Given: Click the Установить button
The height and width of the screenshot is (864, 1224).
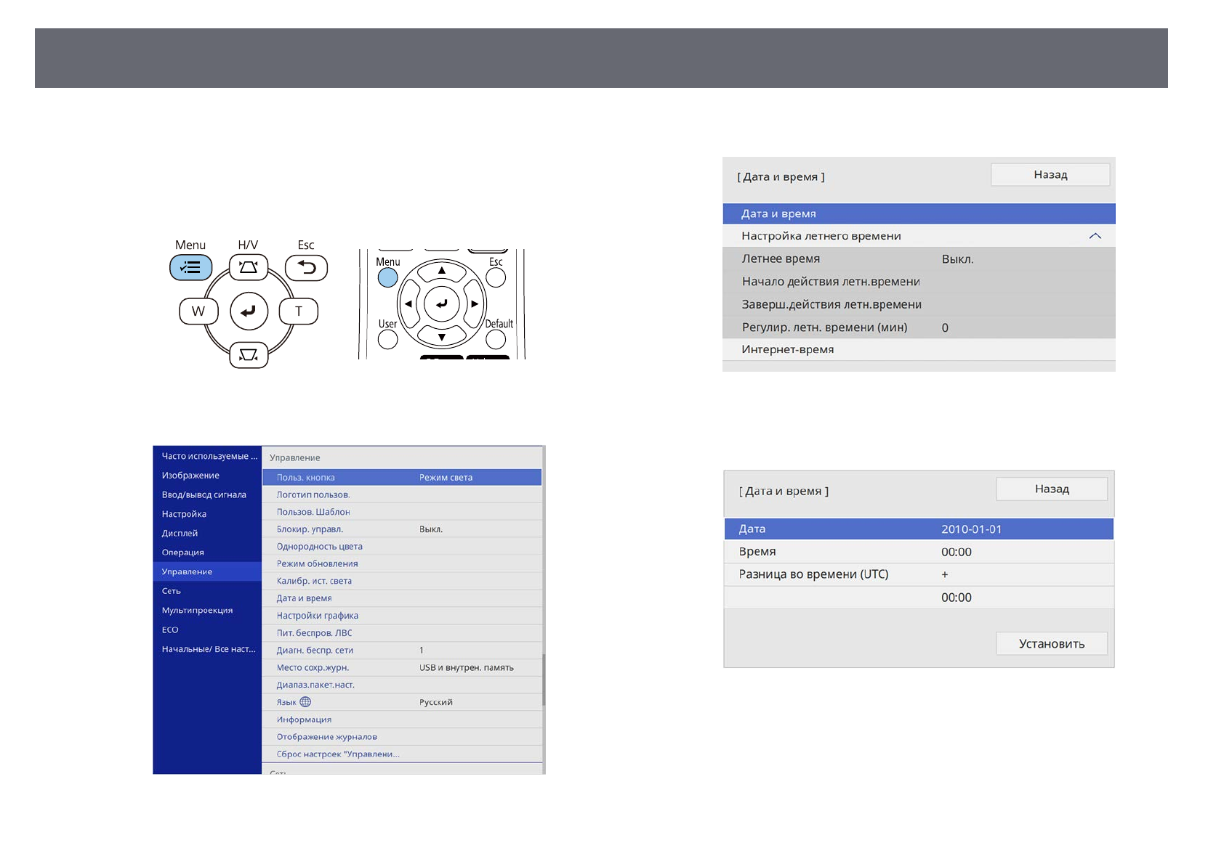Looking at the screenshot, I should (1051, 644).
